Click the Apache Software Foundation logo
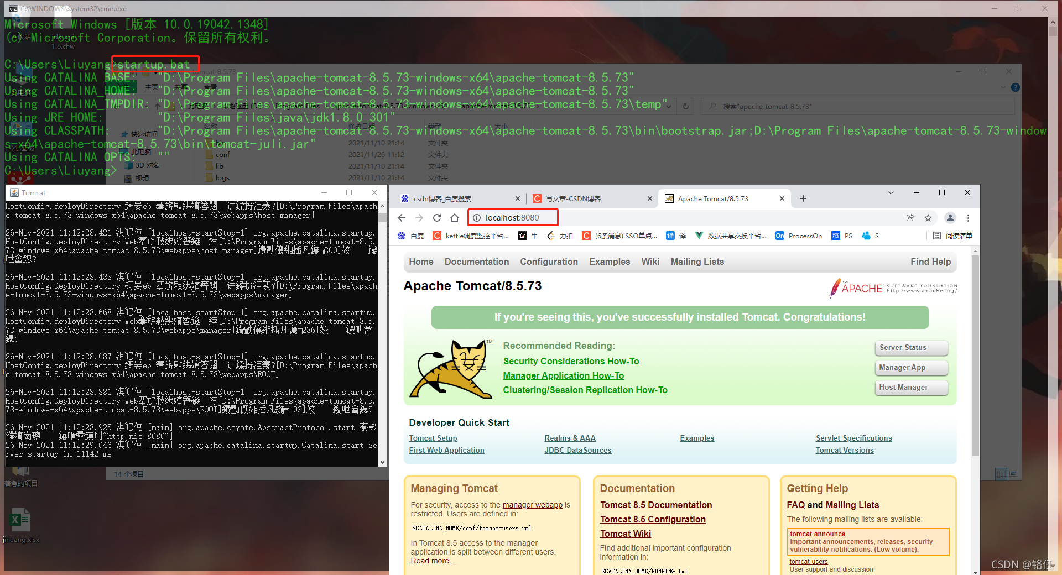The height and width of the screenshot is (575, 1062). pos(893,288)
